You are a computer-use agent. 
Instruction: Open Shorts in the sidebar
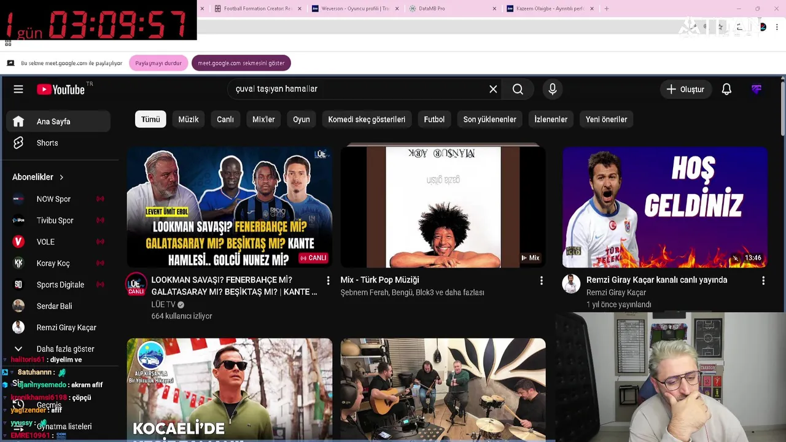pyautogui.click(x=58, y=143)
